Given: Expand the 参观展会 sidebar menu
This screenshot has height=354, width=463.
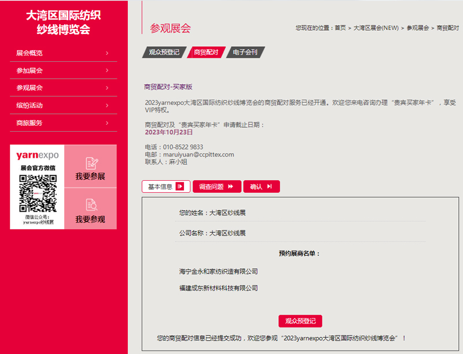Looking at the screenshot, I should [64, 88].
